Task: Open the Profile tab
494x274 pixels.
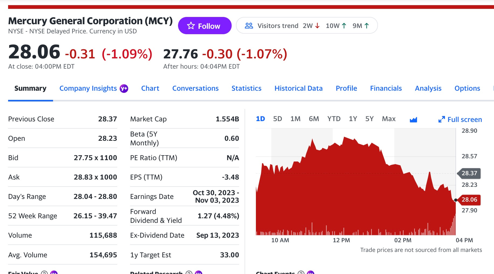Action: (346, 88)
